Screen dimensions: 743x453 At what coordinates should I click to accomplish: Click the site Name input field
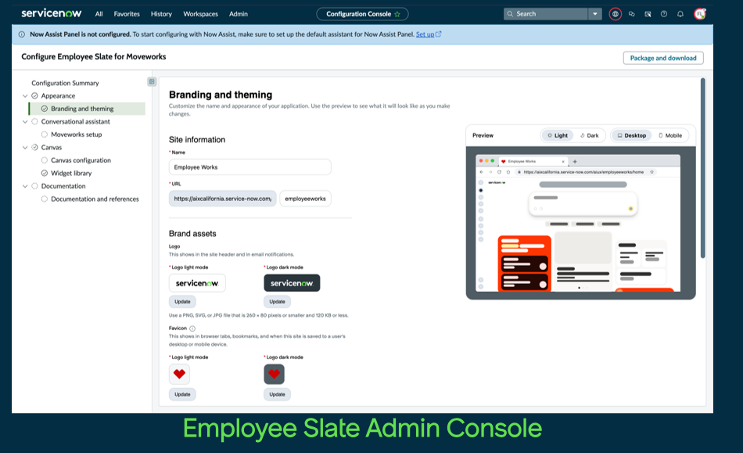pyautogui.click(x=249, y=167)
